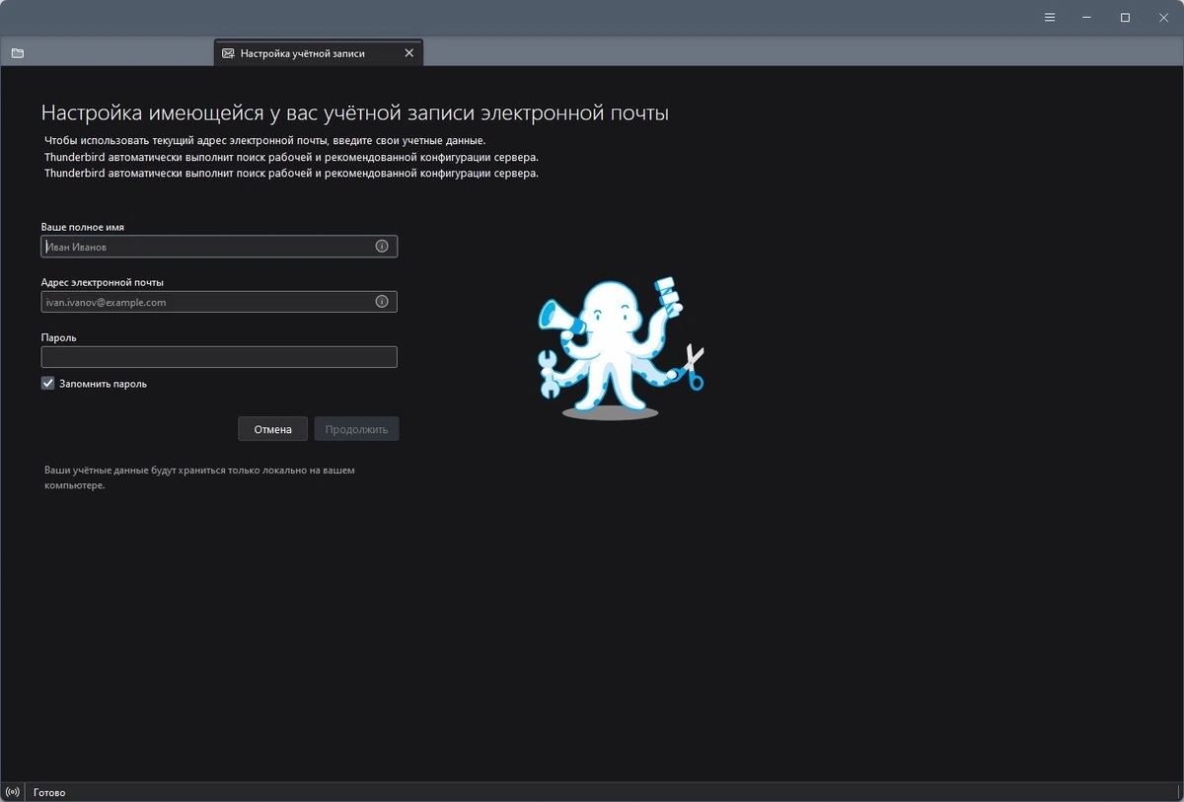Select the Настройка учётной записи tab
1184x802 pixels.
point(319,53)
